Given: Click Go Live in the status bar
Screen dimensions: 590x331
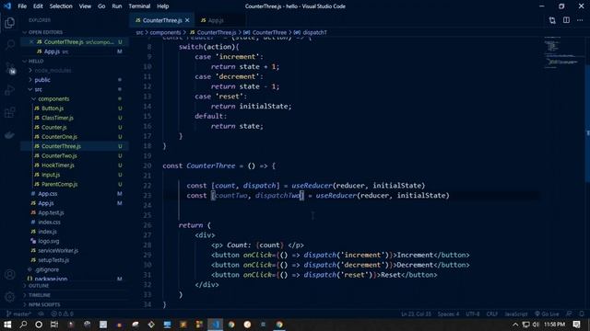Looking at the screenshot, I should click(547, 314).
